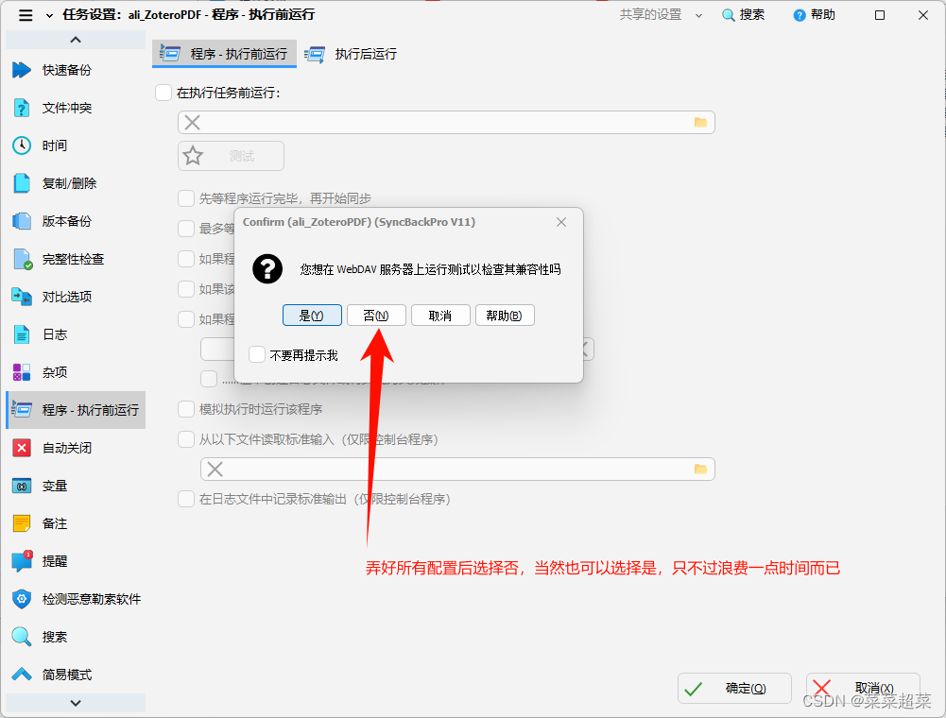Open the 杂项 settings page
Viewport: 946px width, 718px height.
(x=76, y=372)
